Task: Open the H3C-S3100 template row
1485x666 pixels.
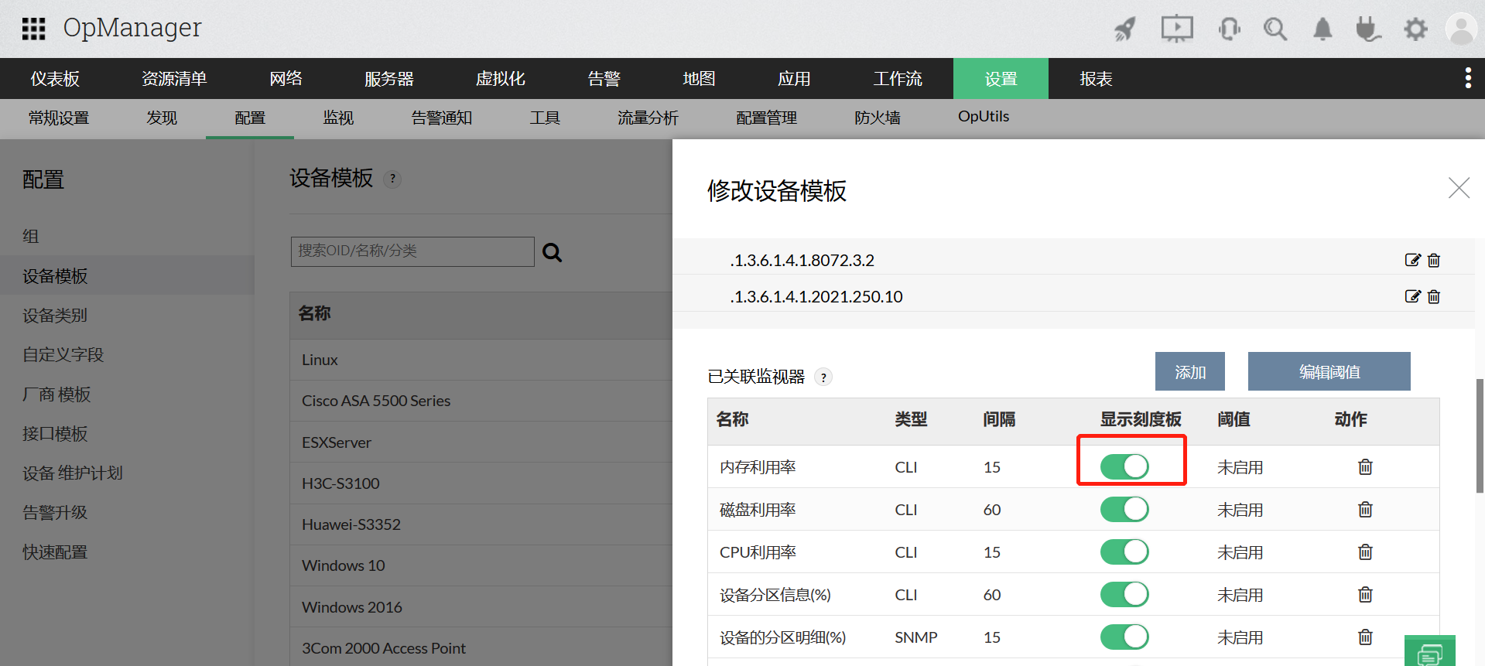Action: [481, 483]
